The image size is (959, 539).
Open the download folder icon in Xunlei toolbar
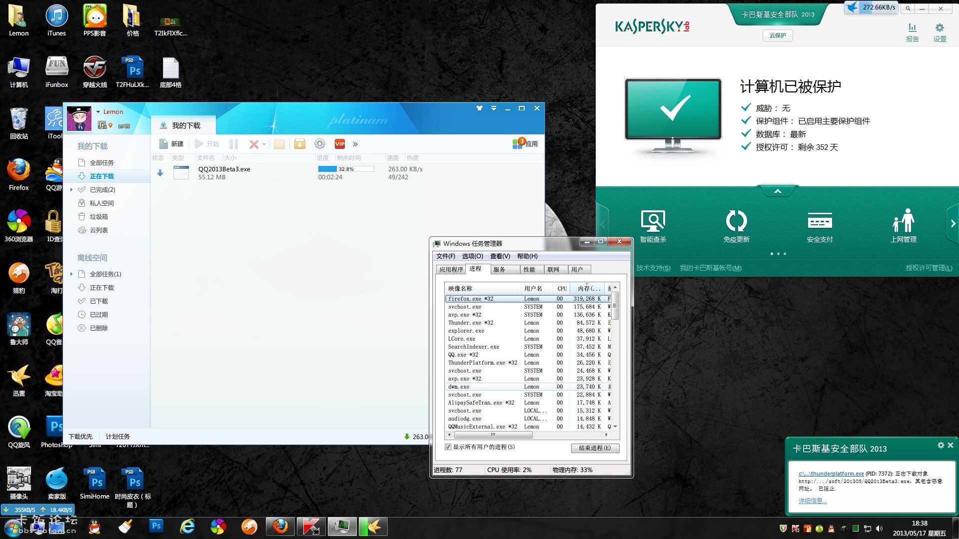(279, 144)
